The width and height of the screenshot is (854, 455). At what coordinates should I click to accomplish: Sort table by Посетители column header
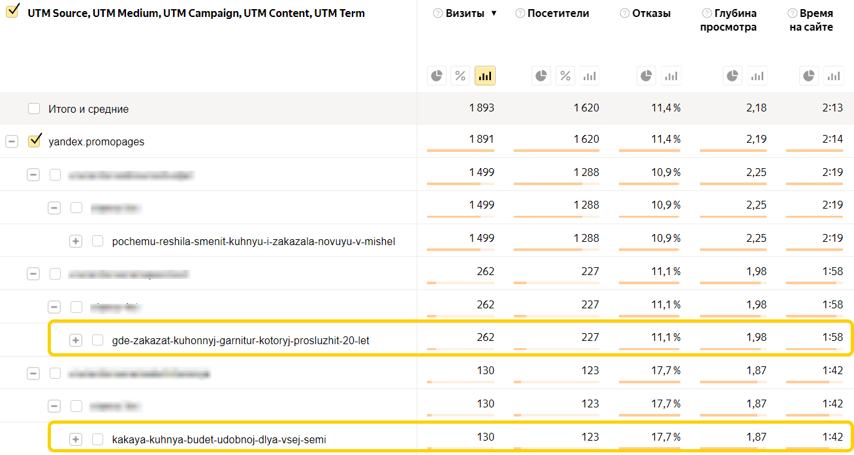[x=558, y=14]
